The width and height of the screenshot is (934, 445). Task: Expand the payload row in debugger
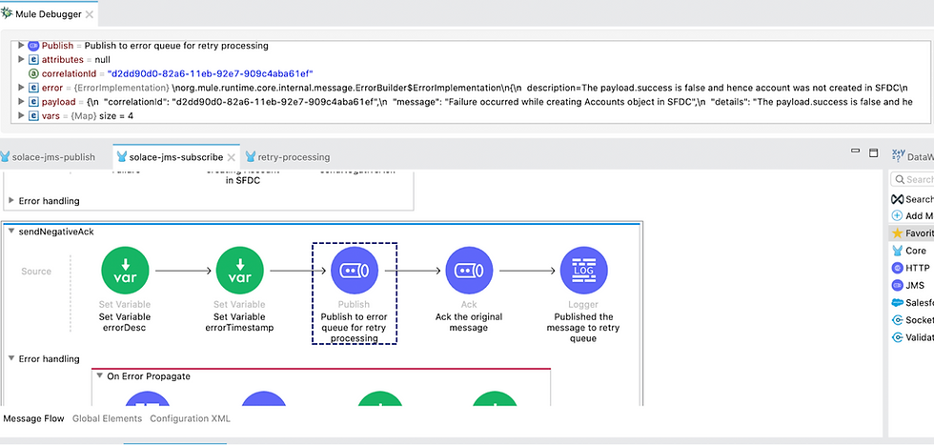point(21,101)
